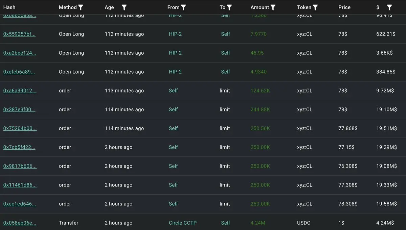Open transaction hash 0xa2bee124
Screen dimensions: 406x230
click(x=20, y=53)
